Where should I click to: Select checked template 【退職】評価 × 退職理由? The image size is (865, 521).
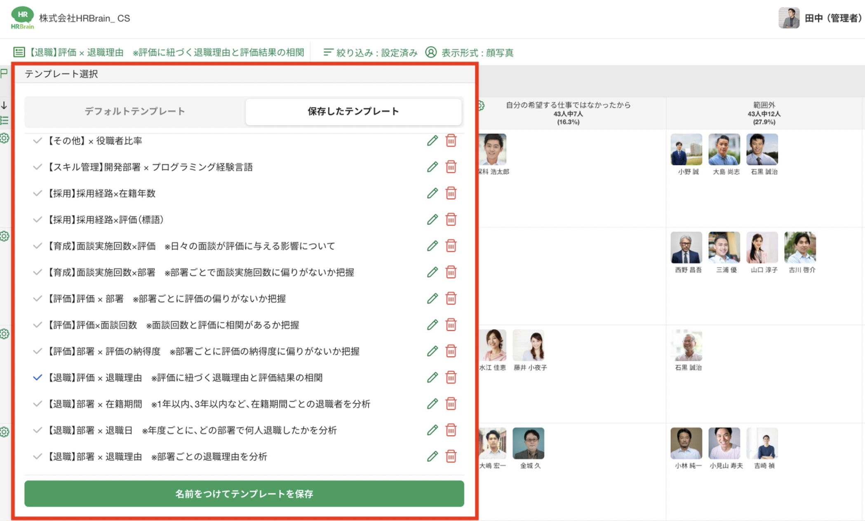[x=38, y=378]
